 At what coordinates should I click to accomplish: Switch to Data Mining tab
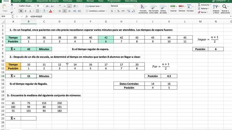point(131,1)
